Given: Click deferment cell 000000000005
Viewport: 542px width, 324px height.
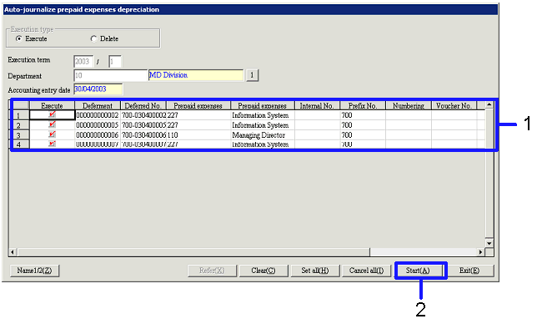Looking at the screenshot, I should click(x=98, y=125).
